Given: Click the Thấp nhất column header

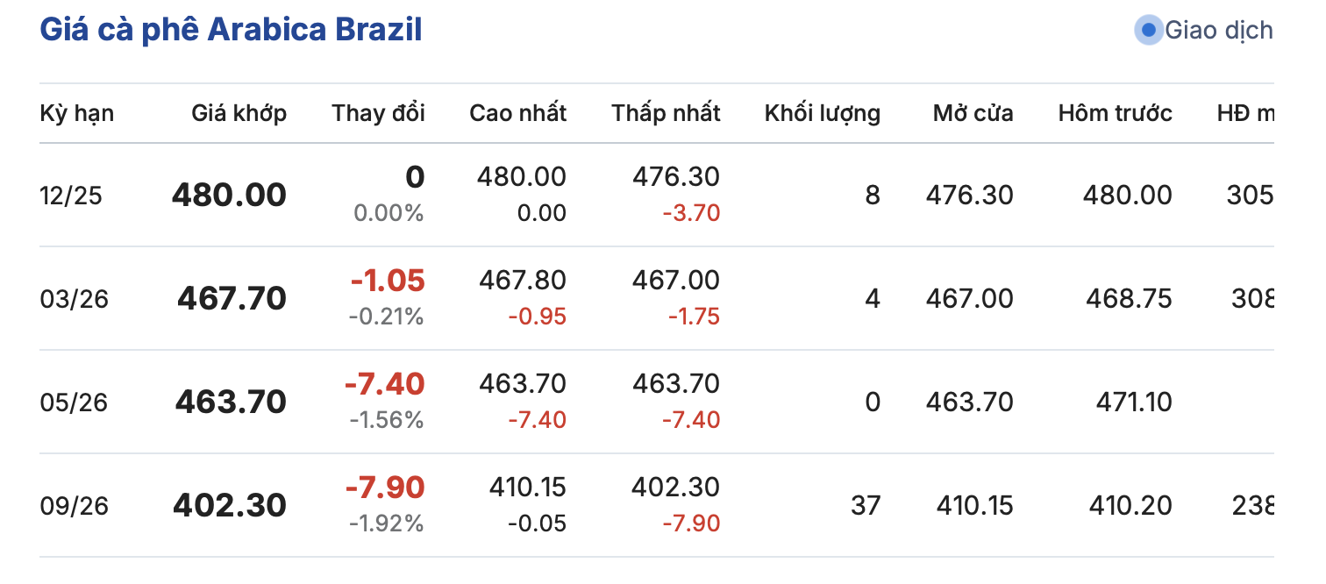Looking at the screenshot, I should [x=666, y=113].
